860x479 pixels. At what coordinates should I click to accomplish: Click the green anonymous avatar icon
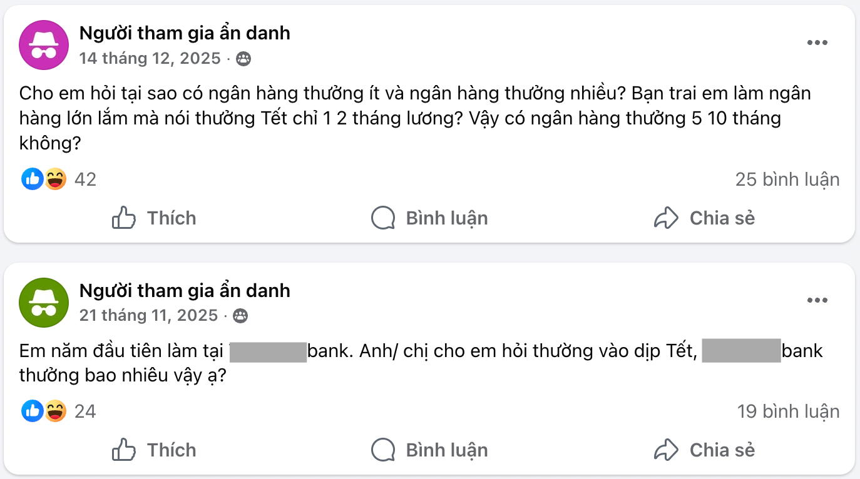coord(43,303)
